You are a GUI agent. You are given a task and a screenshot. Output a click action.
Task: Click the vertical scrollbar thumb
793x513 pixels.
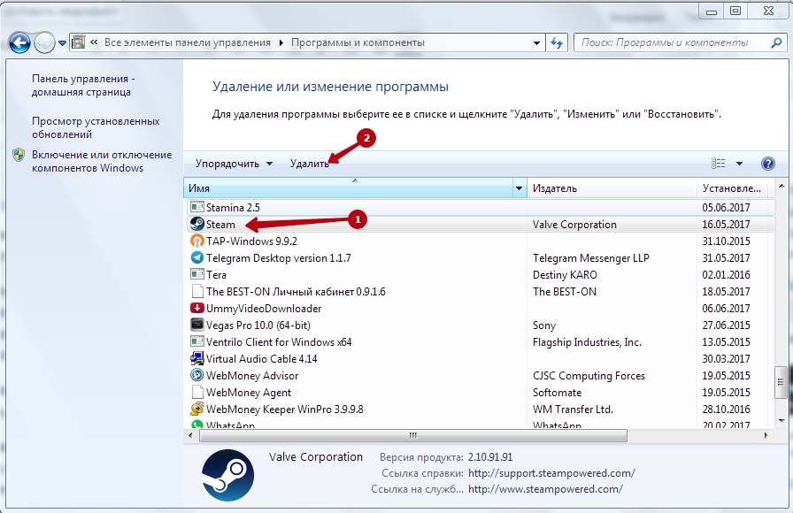[x=781, y=383]
